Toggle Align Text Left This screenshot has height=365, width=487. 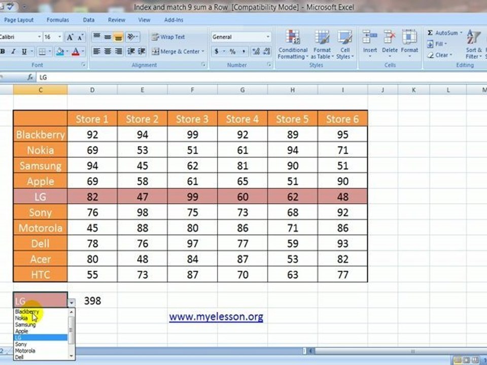pos(96,51)
